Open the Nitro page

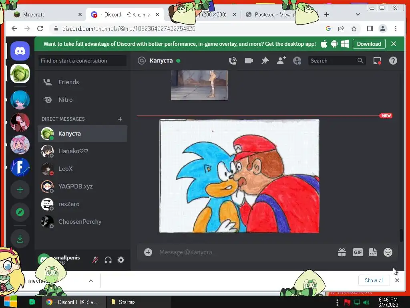click(x=82, y=100)
